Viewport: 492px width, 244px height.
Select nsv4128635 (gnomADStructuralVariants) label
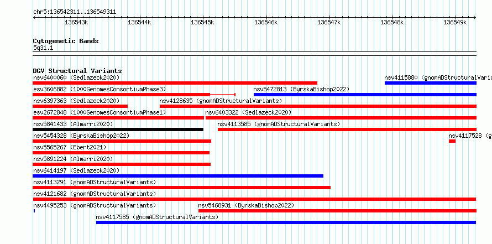[x=221, y=101]
